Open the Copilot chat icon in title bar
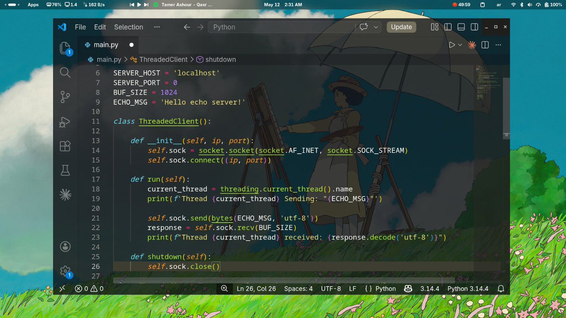The height and width of the screenshot is (318, 566). [364, 27]
